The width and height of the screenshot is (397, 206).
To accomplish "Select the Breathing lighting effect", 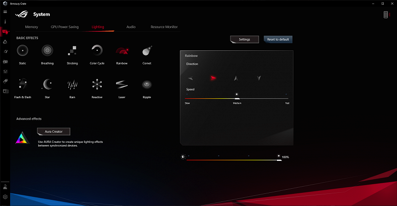I will tap(47, 51).
